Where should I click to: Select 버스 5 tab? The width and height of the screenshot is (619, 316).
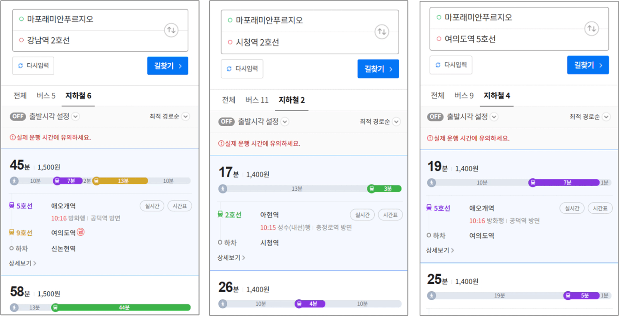click(46, 96)
